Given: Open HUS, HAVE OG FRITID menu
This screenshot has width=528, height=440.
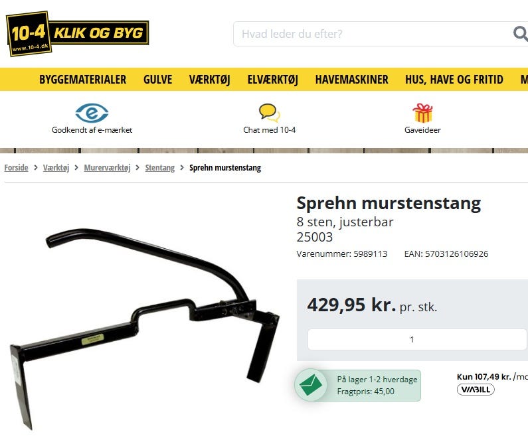Looking at the screenshot, I should (454, 80).
